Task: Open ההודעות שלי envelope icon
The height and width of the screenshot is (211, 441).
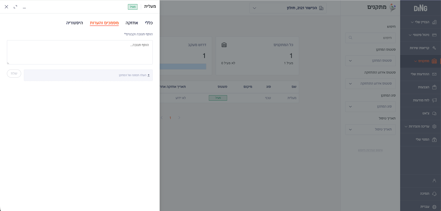Action: [x=434, y=74]
